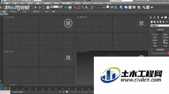Toggle the ribbon (highlighted blue icon)
Image resolution: width=169 pixels, height=94 pixels.
tap(126, 7)
